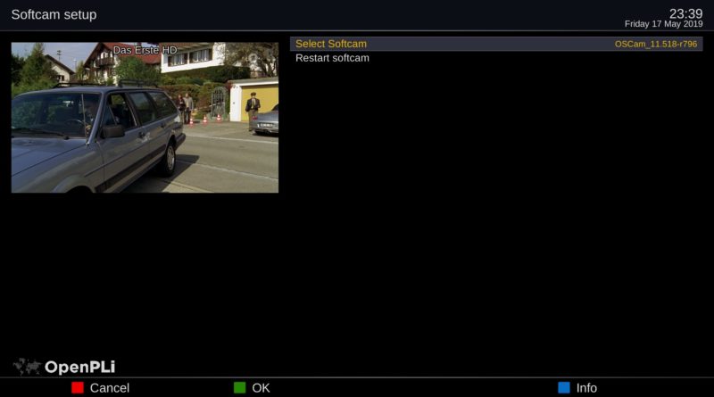Click the 23:39 clock
This screenshot has width=714, height=397.
coord(685,13)
